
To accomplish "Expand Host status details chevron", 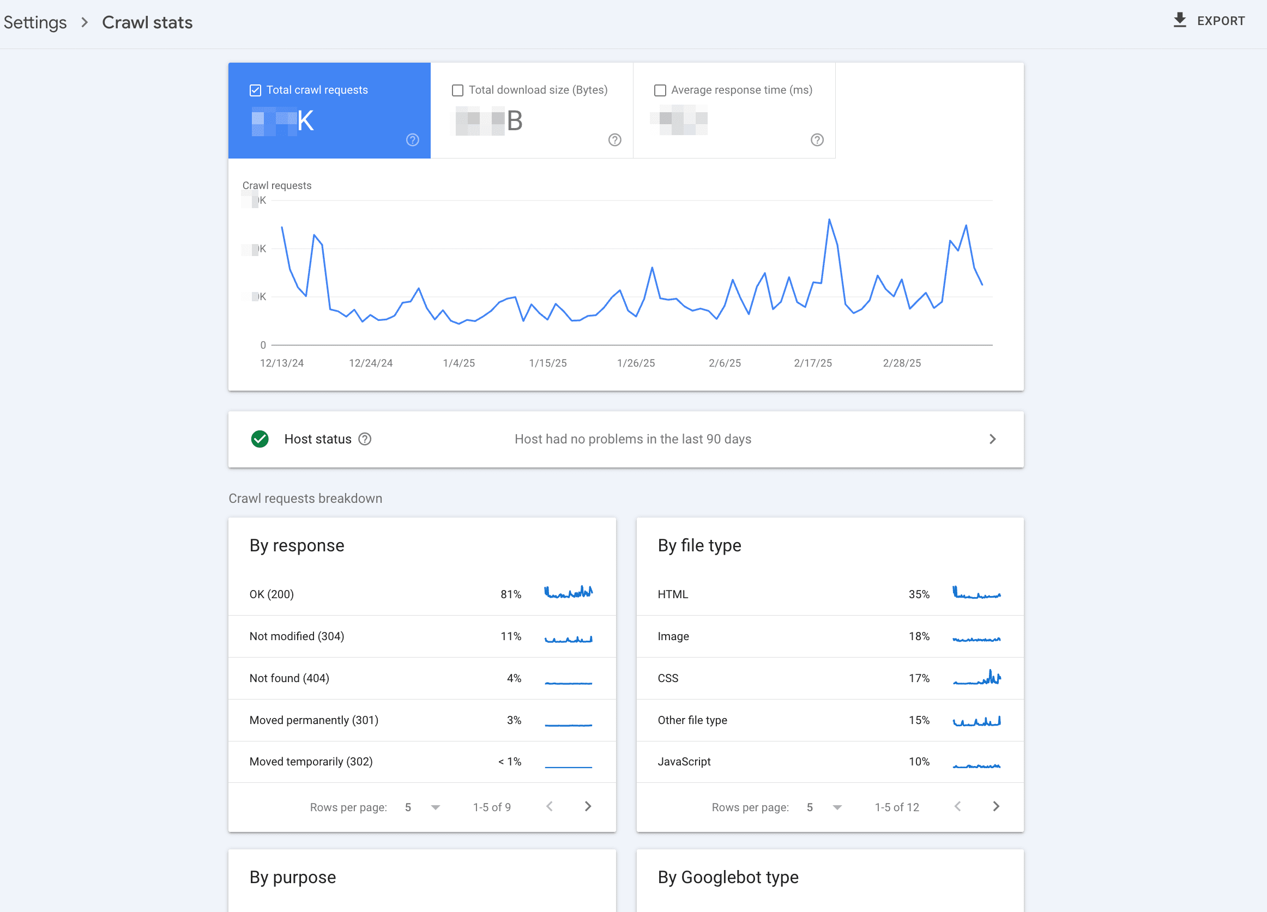I will click(992, 439).
